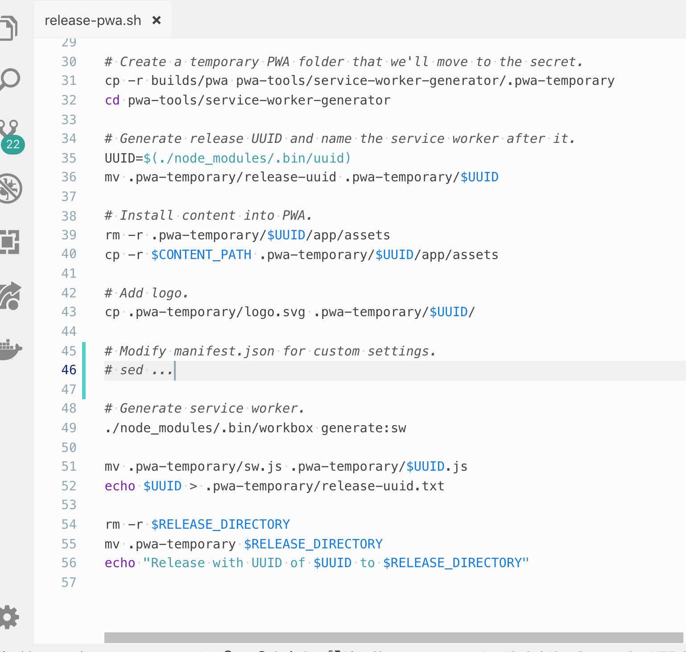
Task: Open the Settings gear menu
Action: click(10, 618)
